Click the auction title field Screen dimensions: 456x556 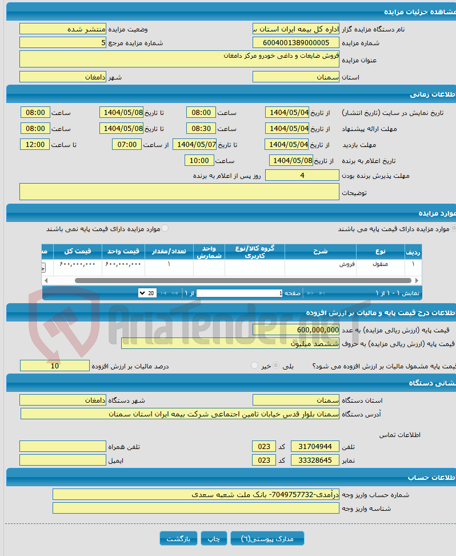pos(179,59)
